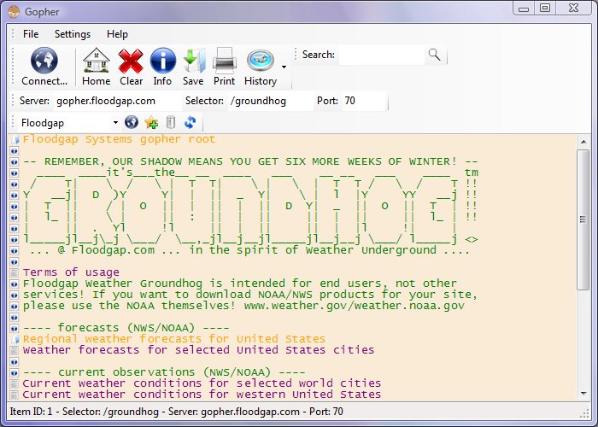Open the Help menu

click(117, 34)
